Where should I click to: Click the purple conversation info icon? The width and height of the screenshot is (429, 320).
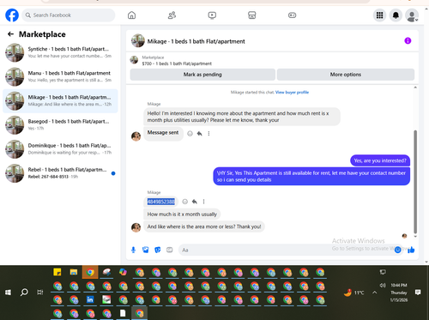point(408,41)
